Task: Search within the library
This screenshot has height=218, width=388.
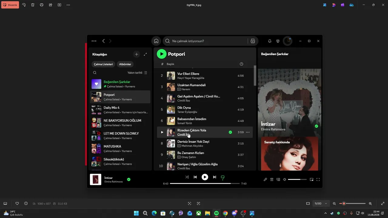Action: click(95, 73)
